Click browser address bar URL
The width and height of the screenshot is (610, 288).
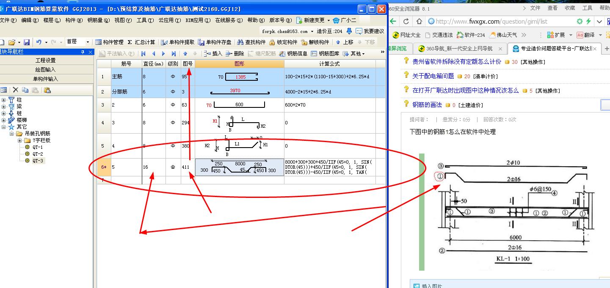(491, 21)
